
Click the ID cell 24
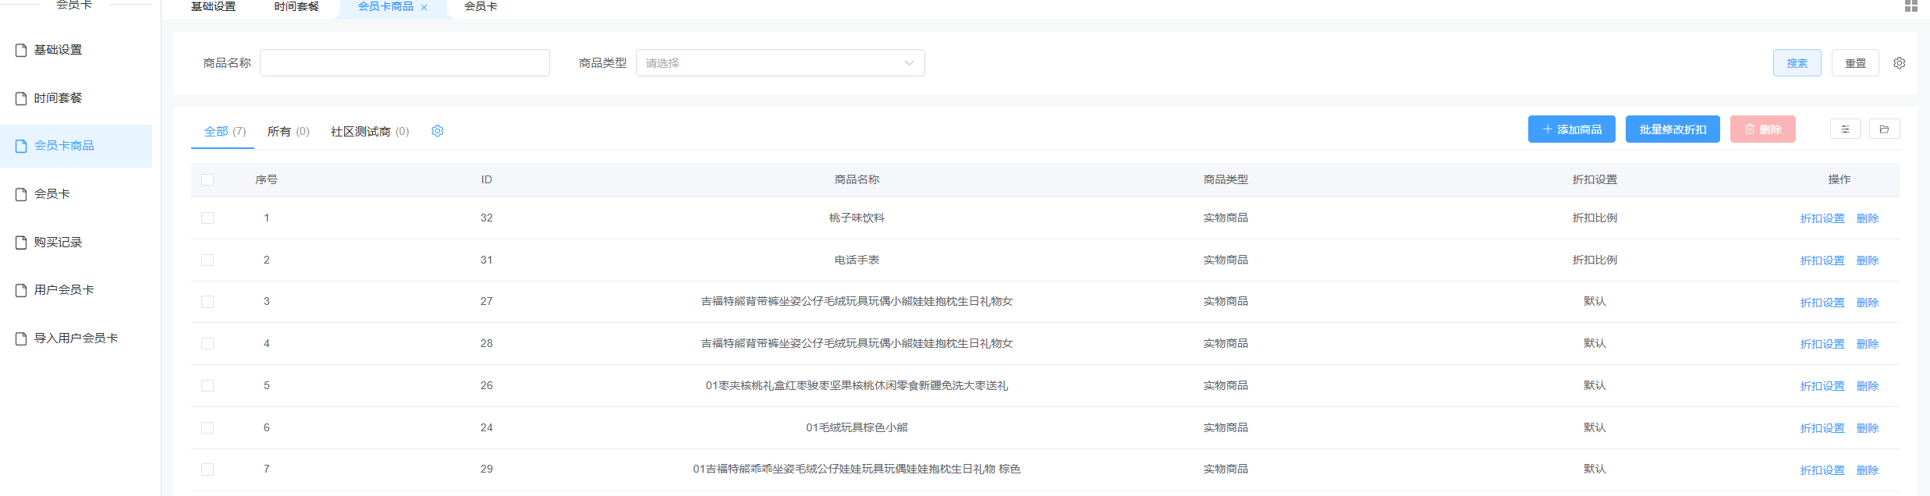(x=487, y=427)
